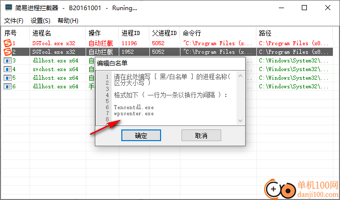The image size is (340, 200).
Task: Select the highlighted SGTool.exe x32 row 2
Action: pyautogui.click(x=54, y=52)
